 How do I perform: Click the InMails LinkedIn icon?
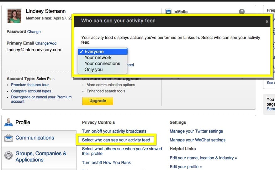pyautogui.click(x=168, y=12)
